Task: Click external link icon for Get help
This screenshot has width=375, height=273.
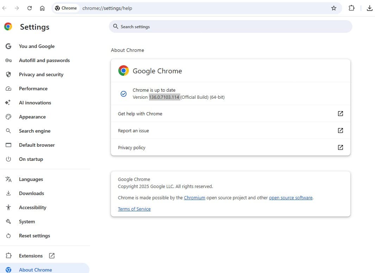Action: click(340, 114)
